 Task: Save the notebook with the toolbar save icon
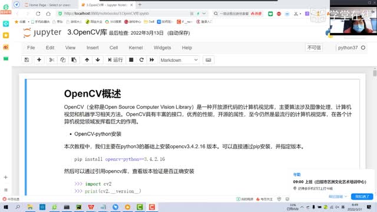click(27, 60)
